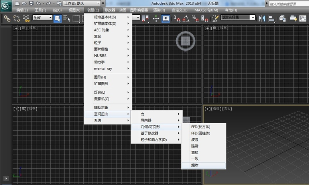Screen dimensions: 309x185
Task: Open the 粒子和动力学(D) submenu
Action: coord(156,140)
